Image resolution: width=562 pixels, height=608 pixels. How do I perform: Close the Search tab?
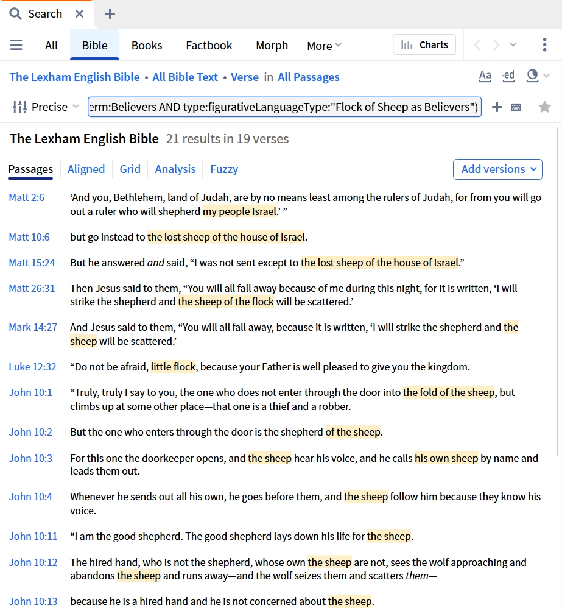[x=79, y=14]
